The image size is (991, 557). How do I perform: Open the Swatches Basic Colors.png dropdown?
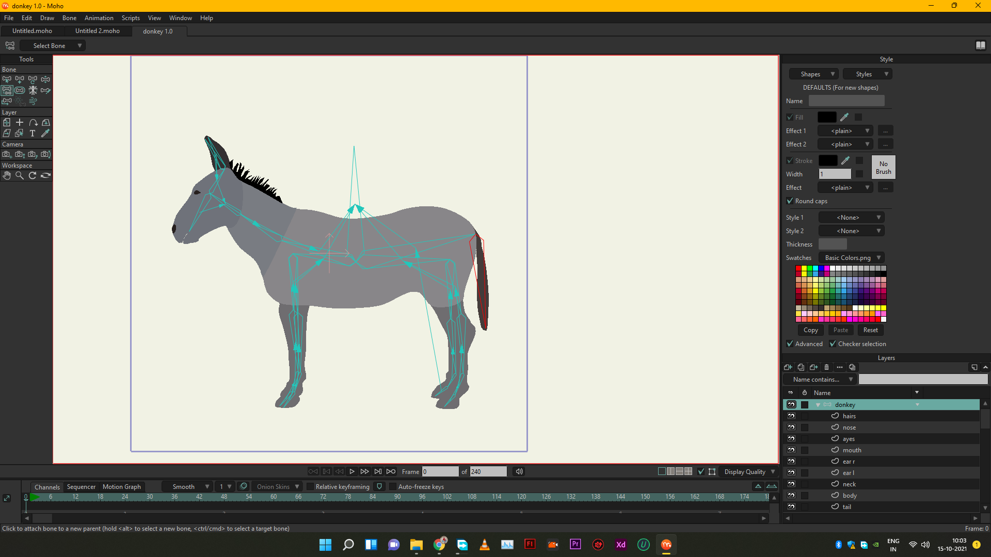coord(852,258)
